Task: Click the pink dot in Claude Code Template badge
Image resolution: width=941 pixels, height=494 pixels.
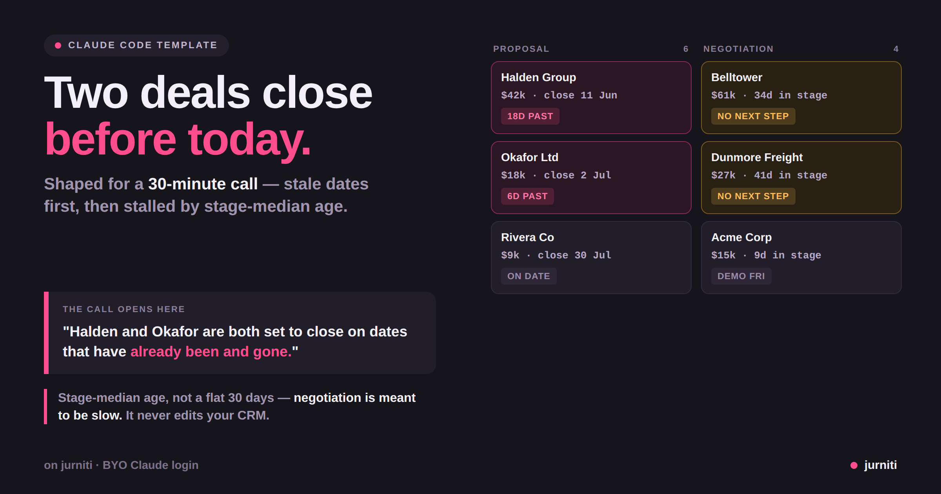Action: click(x=58, y=45)
